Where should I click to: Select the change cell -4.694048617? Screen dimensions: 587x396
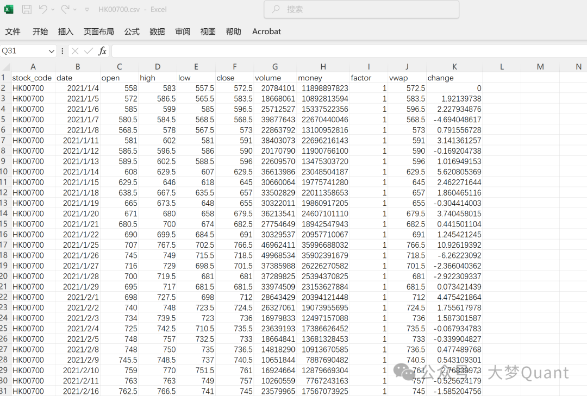[x=454, y=120]
